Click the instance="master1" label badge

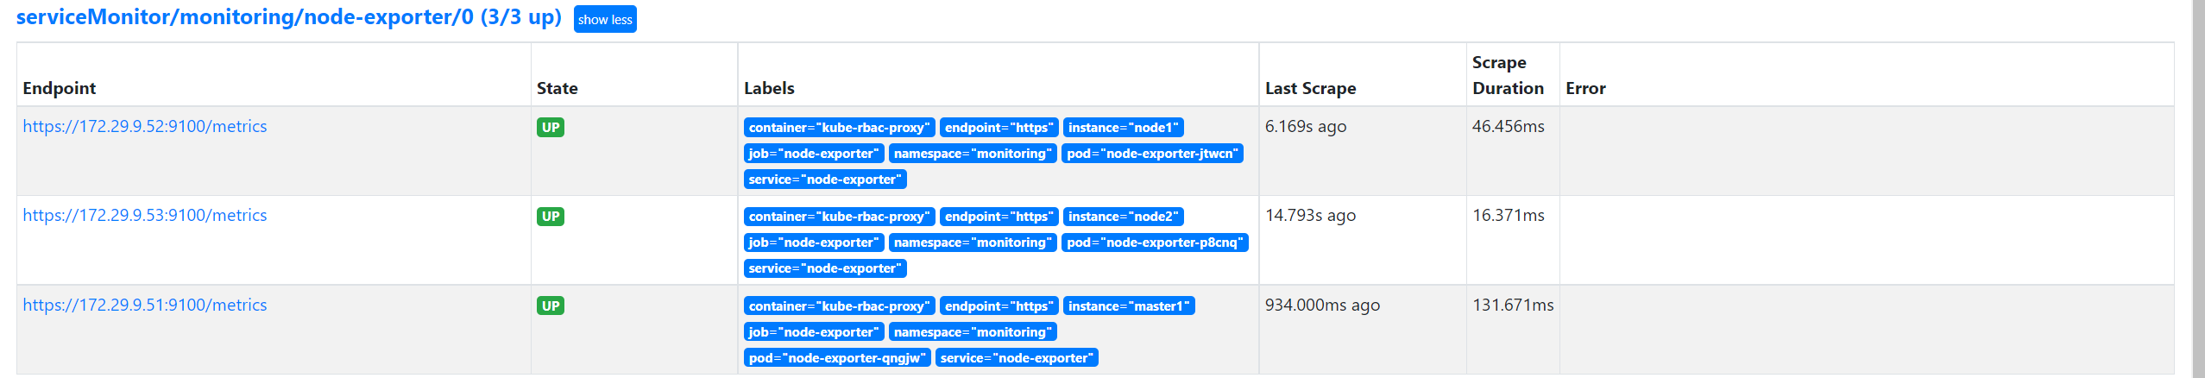pyautogui.click(x=1129, y=306)
